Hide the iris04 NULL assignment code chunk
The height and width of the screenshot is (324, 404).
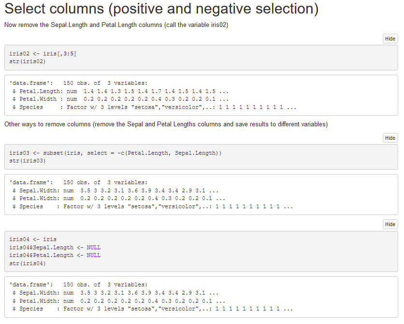coord(390,224)
